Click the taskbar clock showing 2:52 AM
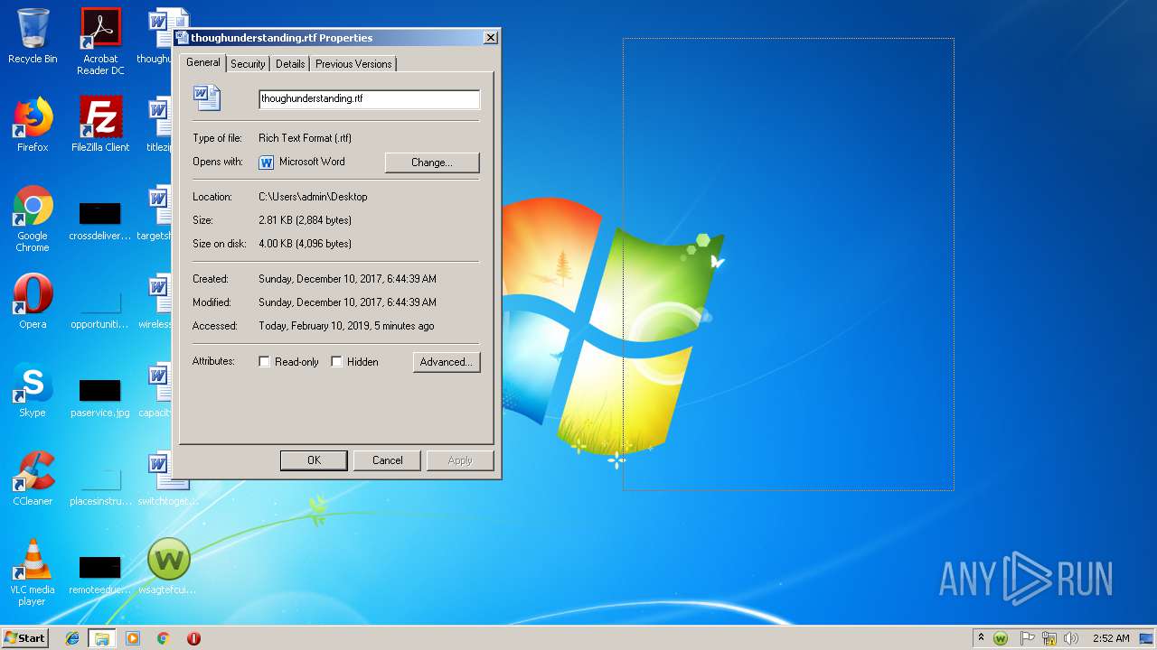 click(x=1111, y=638)
